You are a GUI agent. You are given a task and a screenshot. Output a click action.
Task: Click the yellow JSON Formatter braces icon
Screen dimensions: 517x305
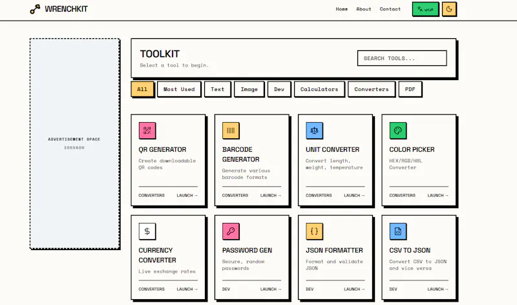pyautogui.click(x=314, y=231)
